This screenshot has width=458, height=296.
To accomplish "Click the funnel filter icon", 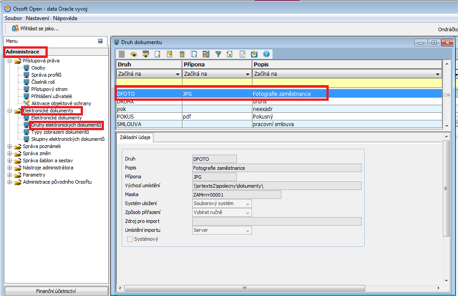I will point(218,54).
